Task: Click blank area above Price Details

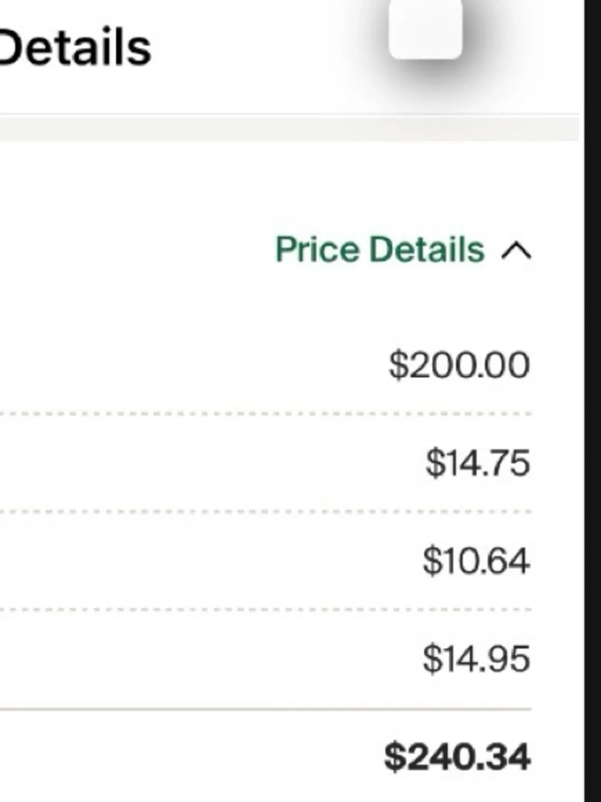Action: point(288,187)
